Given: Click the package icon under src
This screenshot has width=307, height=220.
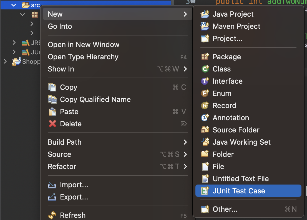Looking at the screenshot, I should pyautogui.click(x=35, y=14).
